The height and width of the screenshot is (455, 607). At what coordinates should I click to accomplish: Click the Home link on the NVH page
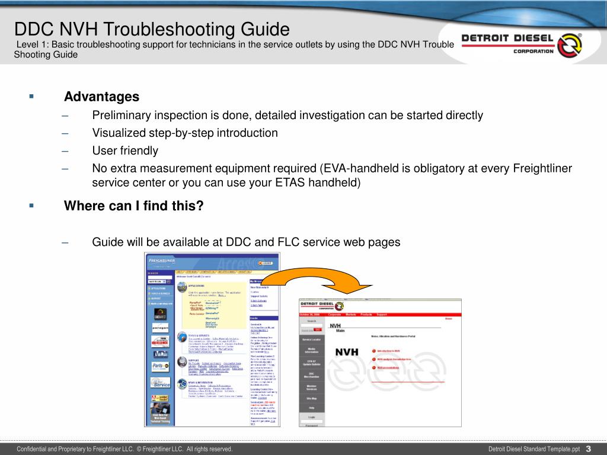tap(449, 318)
